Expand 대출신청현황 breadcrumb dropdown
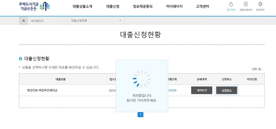 pyautogui.click(x=96, y=21)
